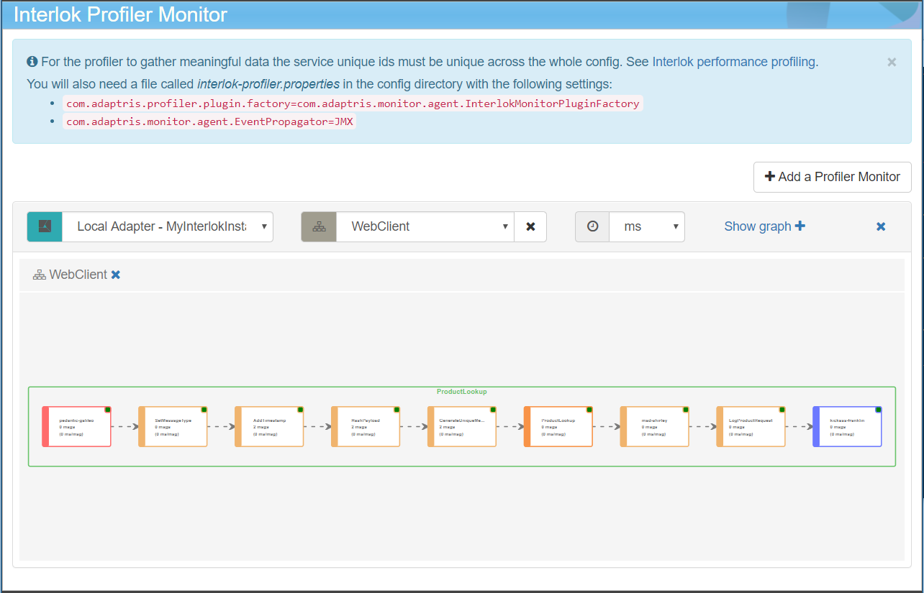Open Interlok performance profiling link
The image size is (924, 593).
pos(734,62)
